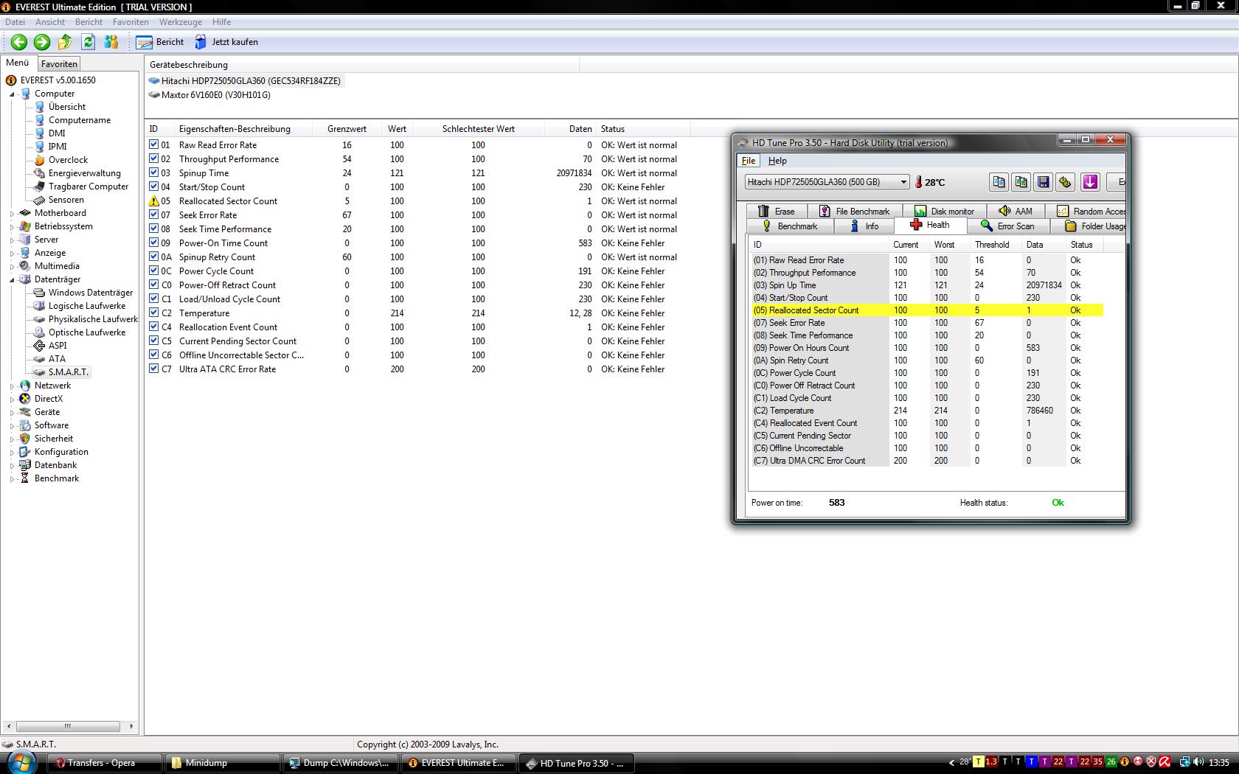1239x774 pixels.
Task: Click HD Tune copy screenshot to clipboard icon
Action: [x=1021, y=182]
